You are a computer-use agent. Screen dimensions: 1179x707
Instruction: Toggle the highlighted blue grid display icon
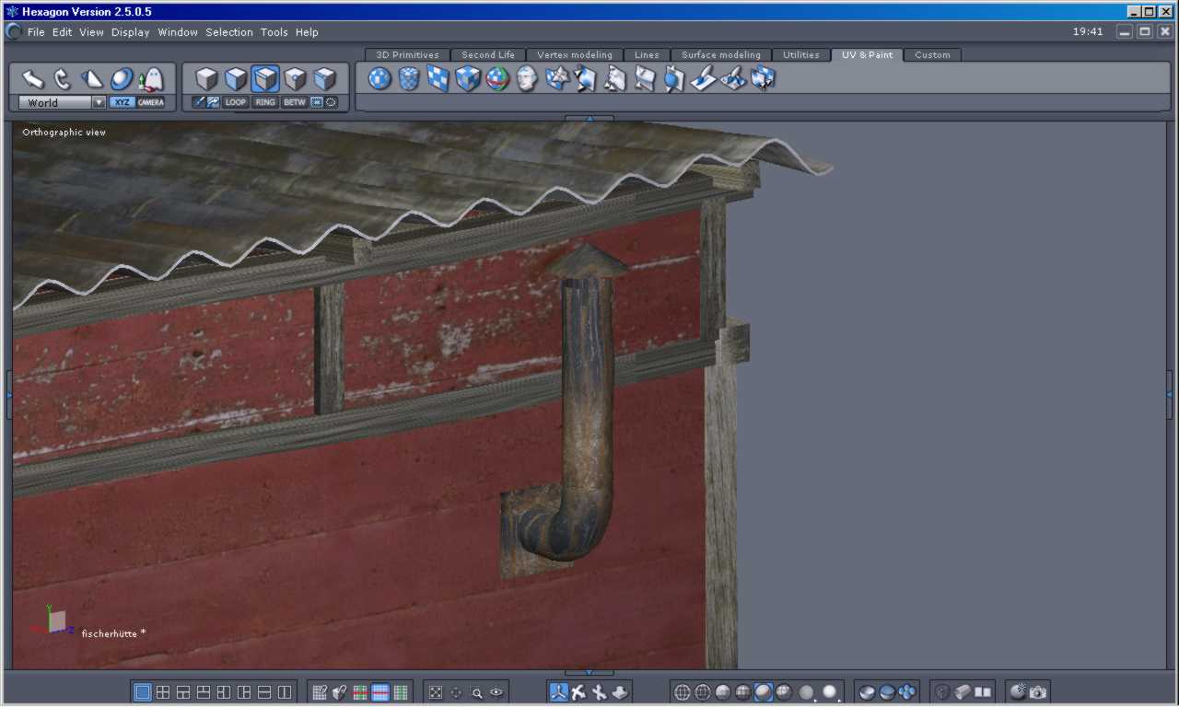click(x=380, y=692)
